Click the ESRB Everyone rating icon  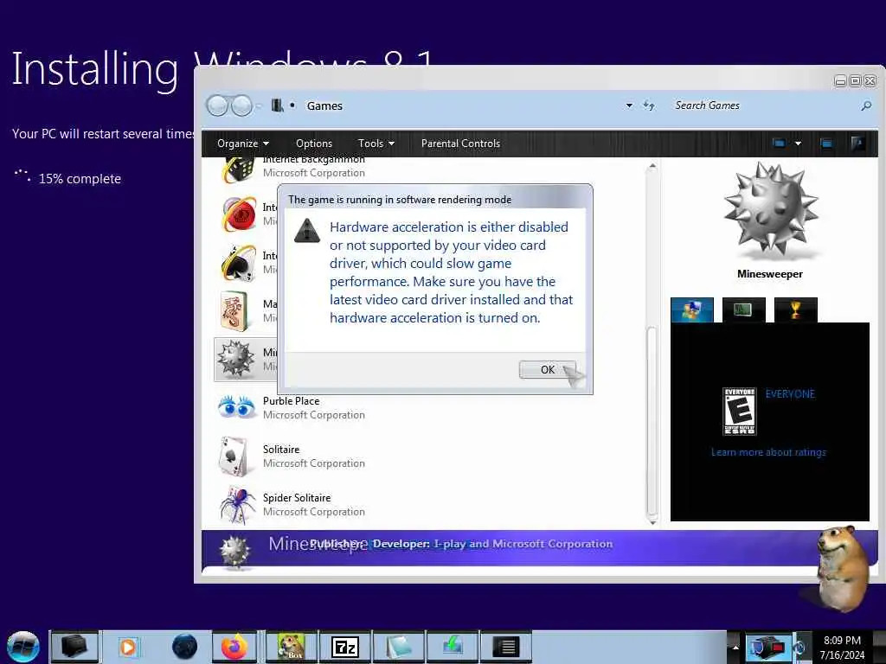point(739,411)
